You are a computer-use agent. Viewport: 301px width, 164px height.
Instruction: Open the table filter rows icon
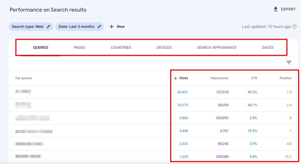(289, 62)
